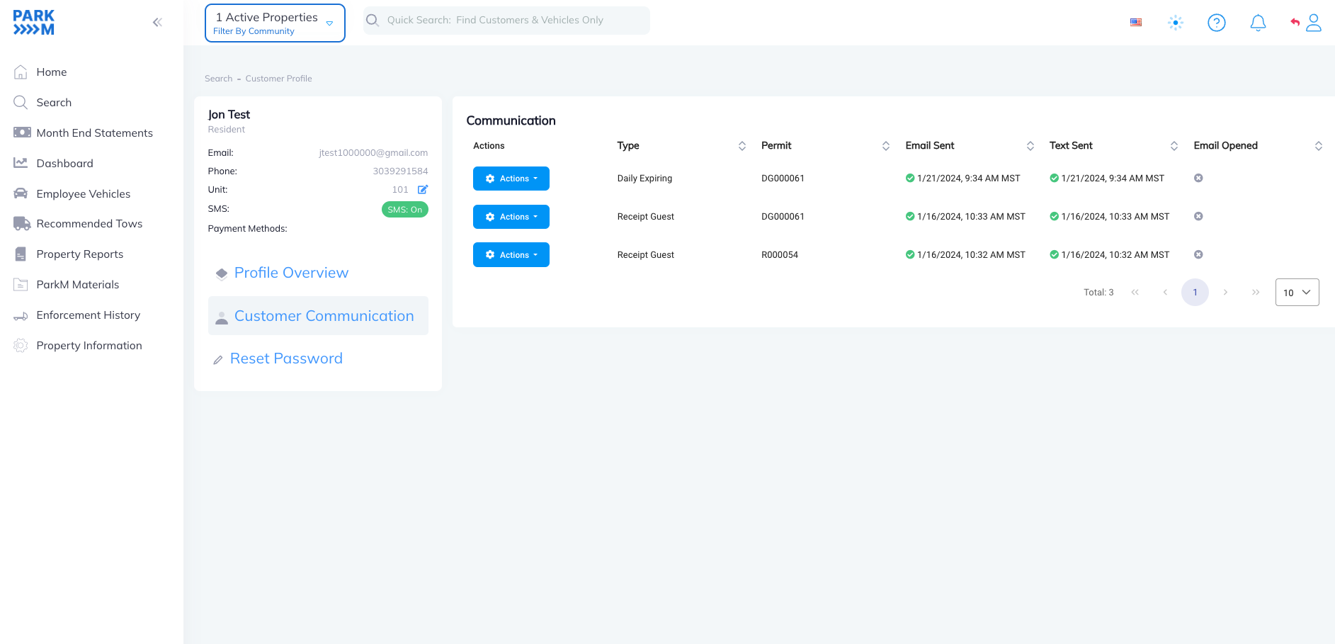Select page 1 in pagination
This screenshot has width=1335, height=644.
coord(1195,293)
